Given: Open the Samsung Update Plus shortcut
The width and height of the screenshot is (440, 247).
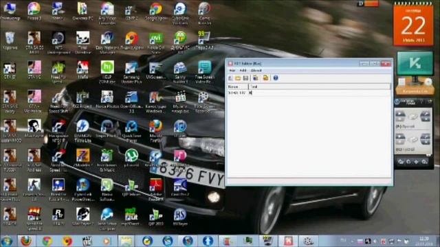Looking at the screenshot, I should (131, 72).
